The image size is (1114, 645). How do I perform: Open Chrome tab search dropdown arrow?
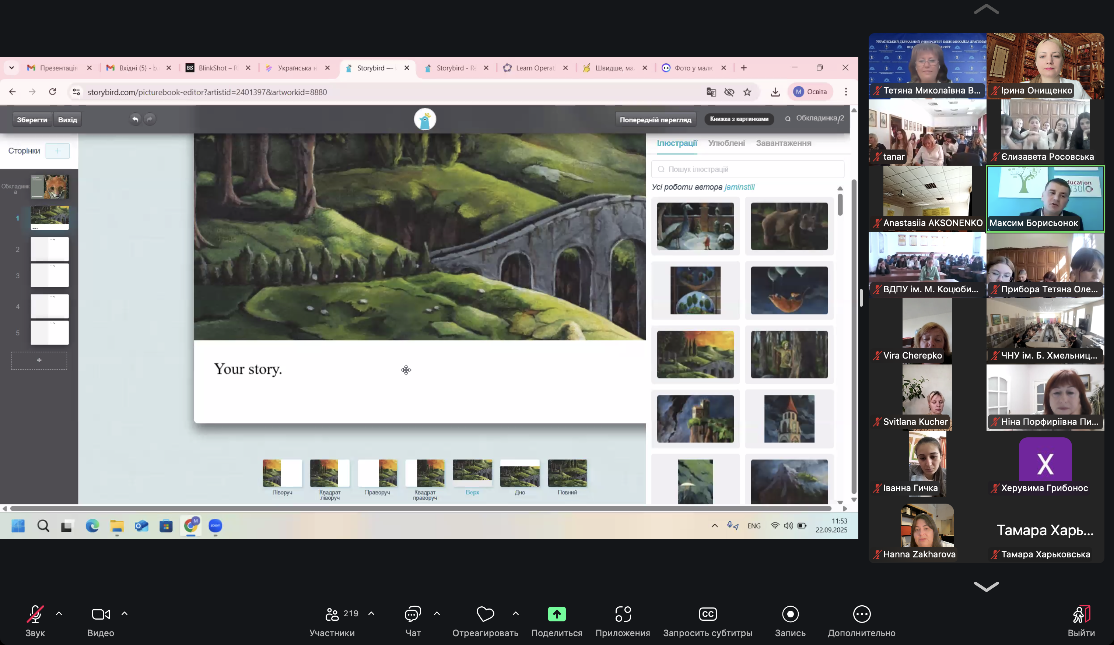tap(11, 68)
